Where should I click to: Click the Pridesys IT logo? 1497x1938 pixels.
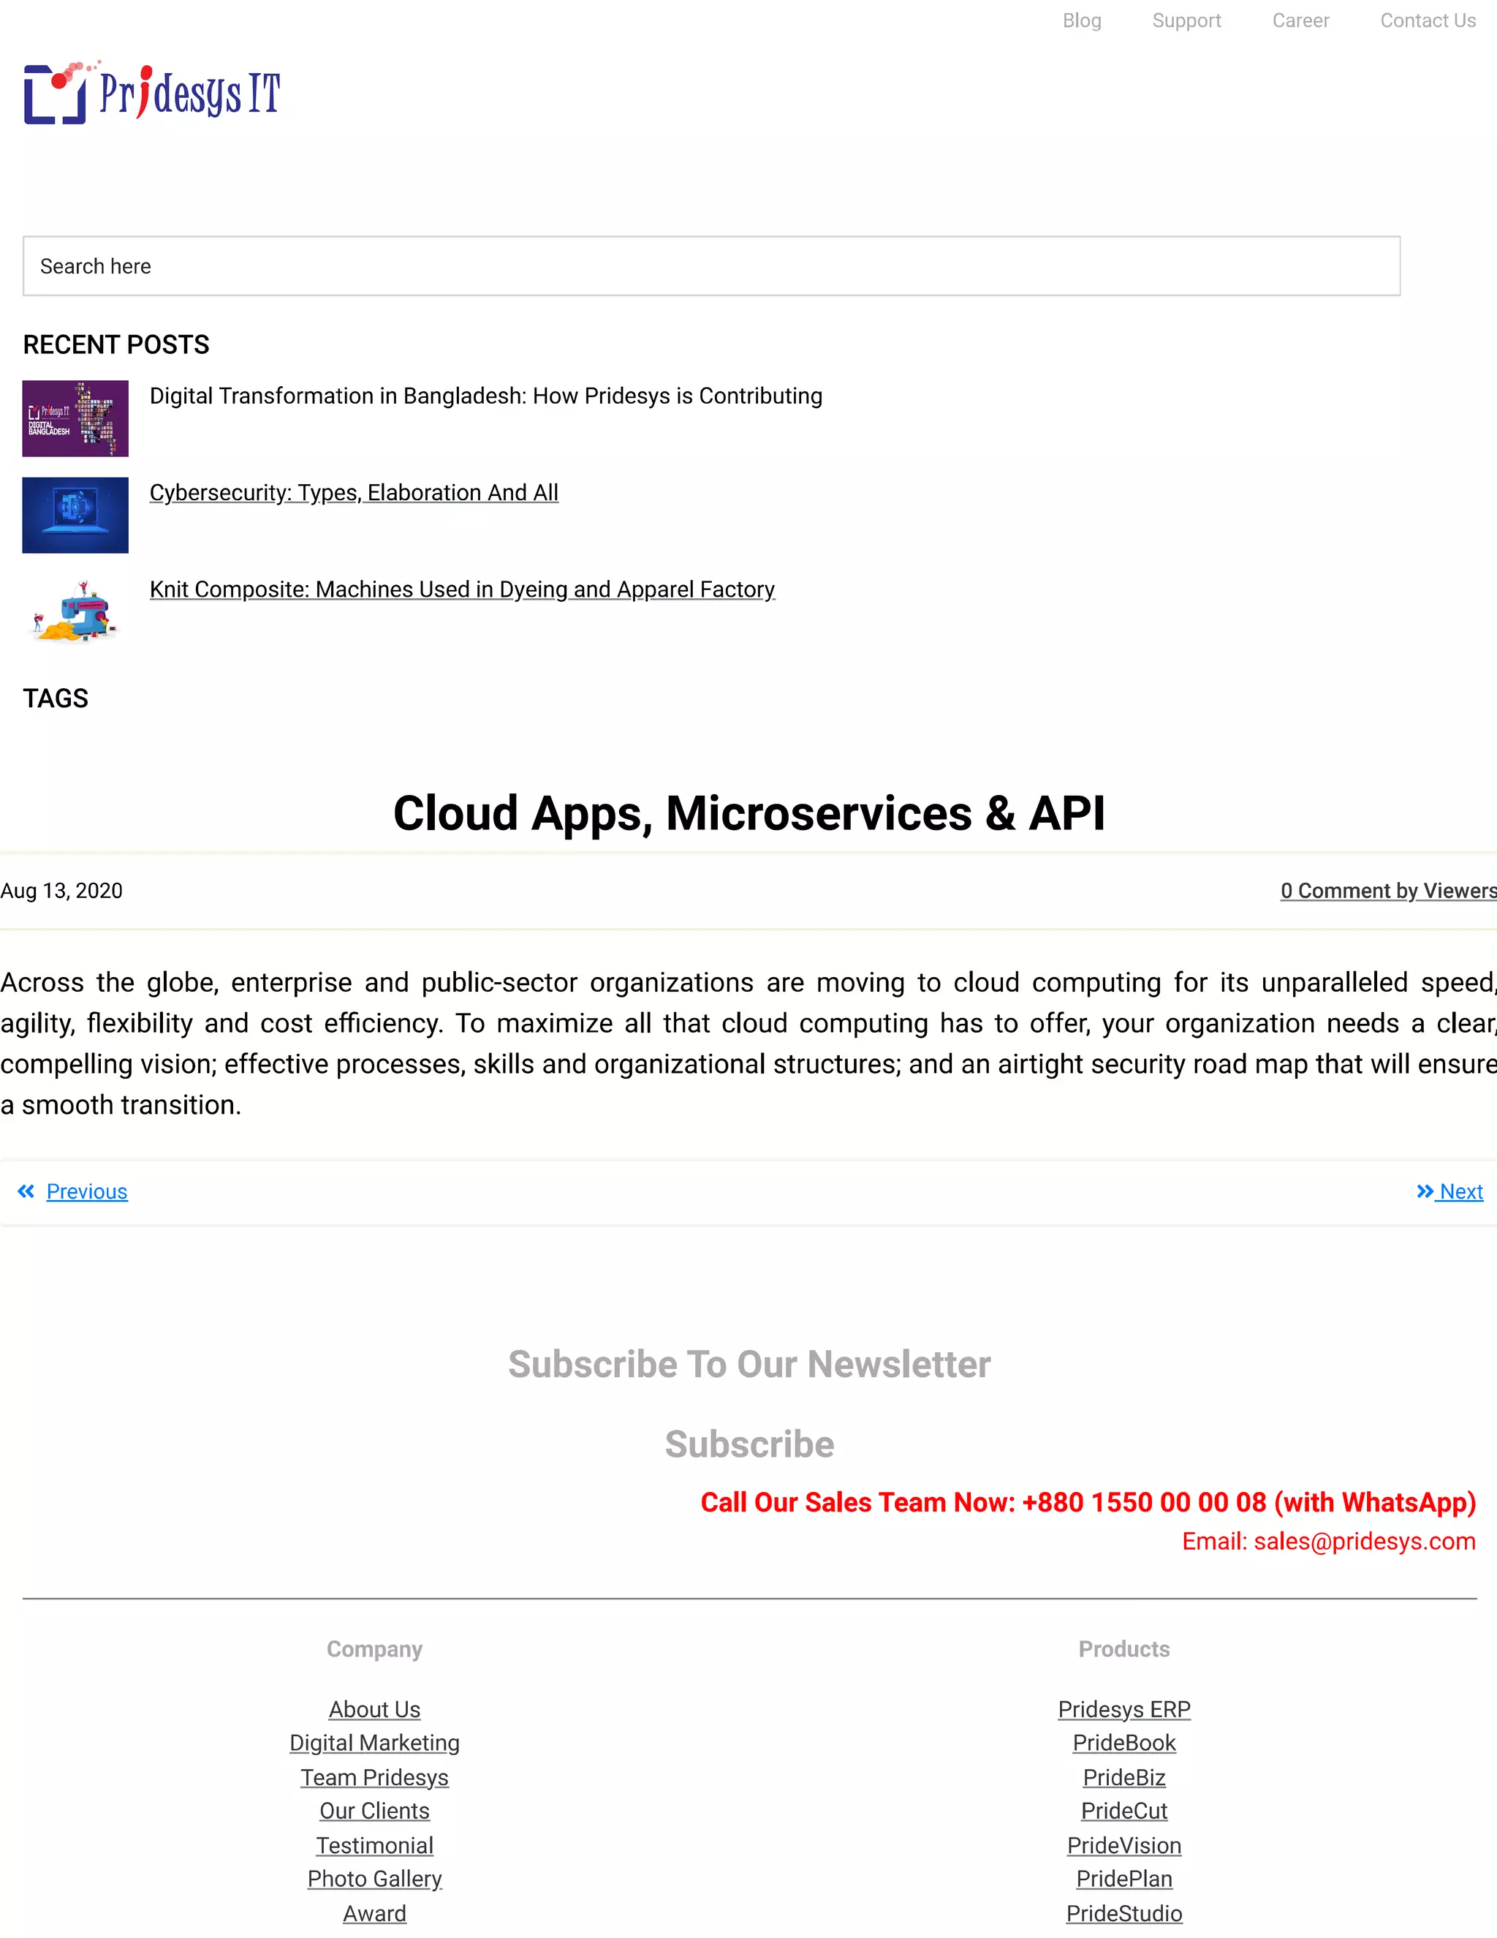coord(151,92)
